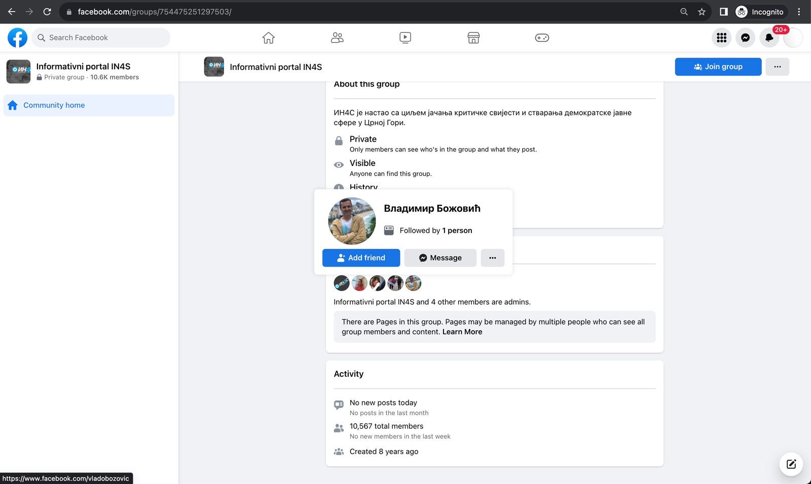Click the Search Facebook field
The image size is (811, 484).
pos(101,37)
